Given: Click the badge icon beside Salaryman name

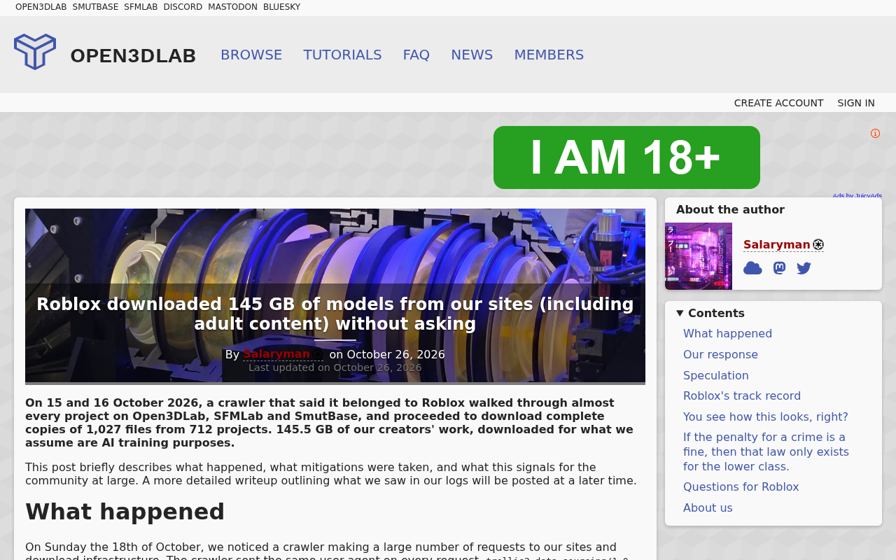Looking at the screenshot, I should (x=818, y=245).
